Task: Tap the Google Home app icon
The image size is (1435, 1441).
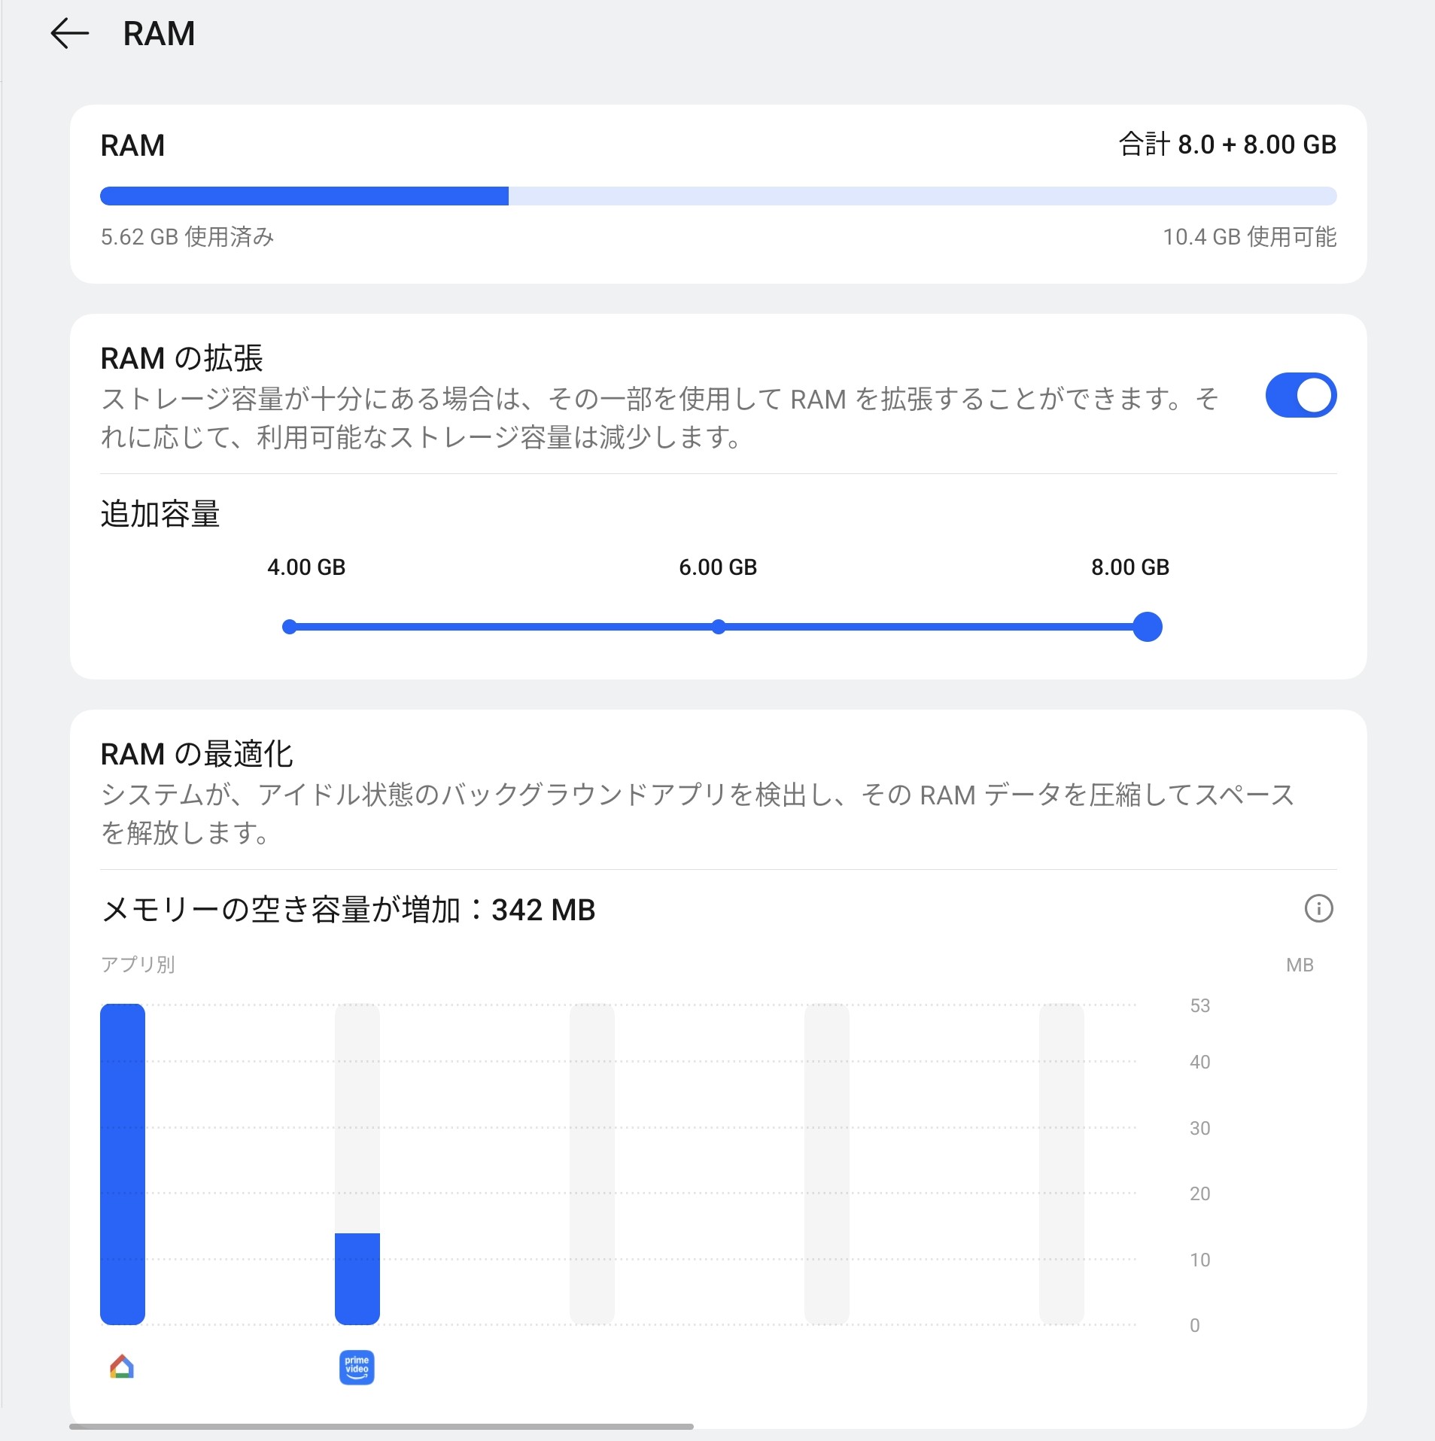Action: (x=122, y=1367)
